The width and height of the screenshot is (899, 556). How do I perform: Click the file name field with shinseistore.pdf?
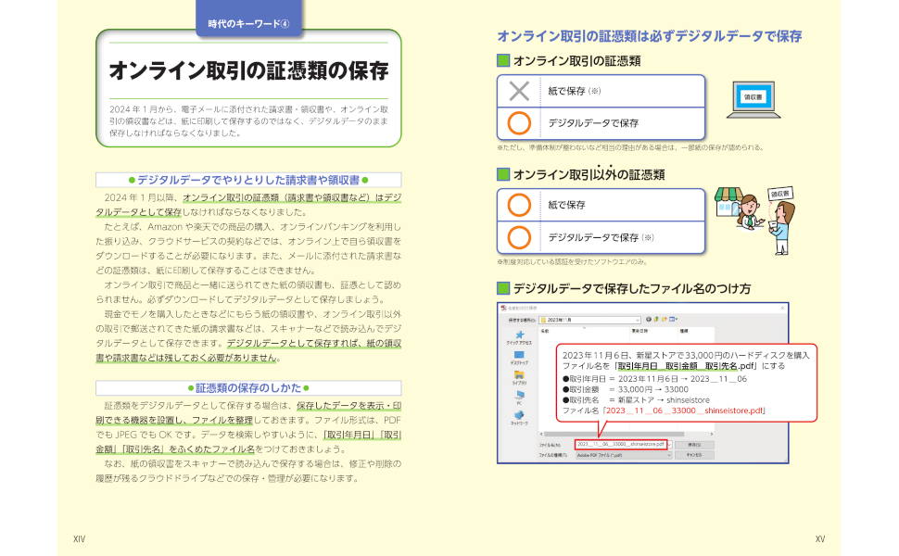pyautogui.click(x=621, y=444)
